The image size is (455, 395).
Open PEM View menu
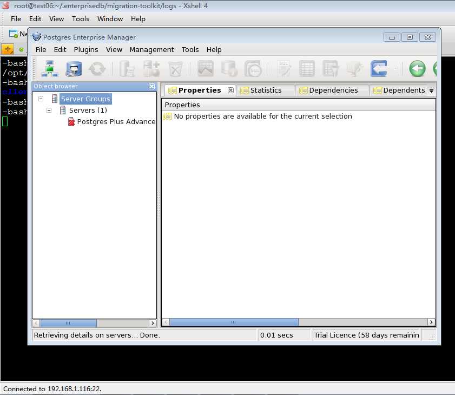pyautogui.click(x=114, y=50)
